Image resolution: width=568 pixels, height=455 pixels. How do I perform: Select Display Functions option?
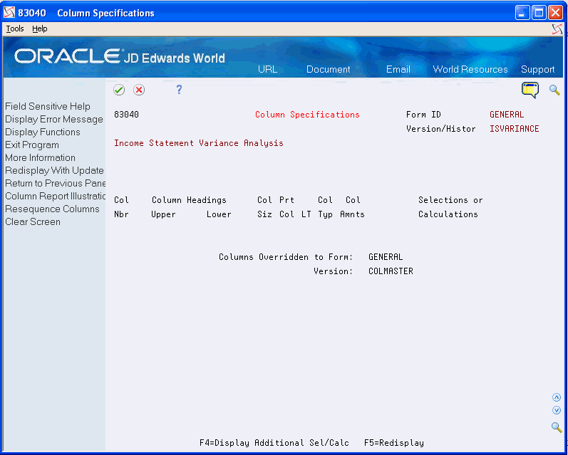(42, 132)
